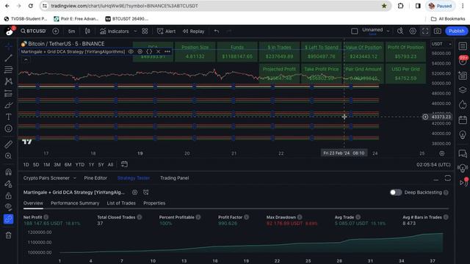This screenshot has width=470, height=264.
Task: Open strategy tester settings gear icon
Action: point(135,192)
